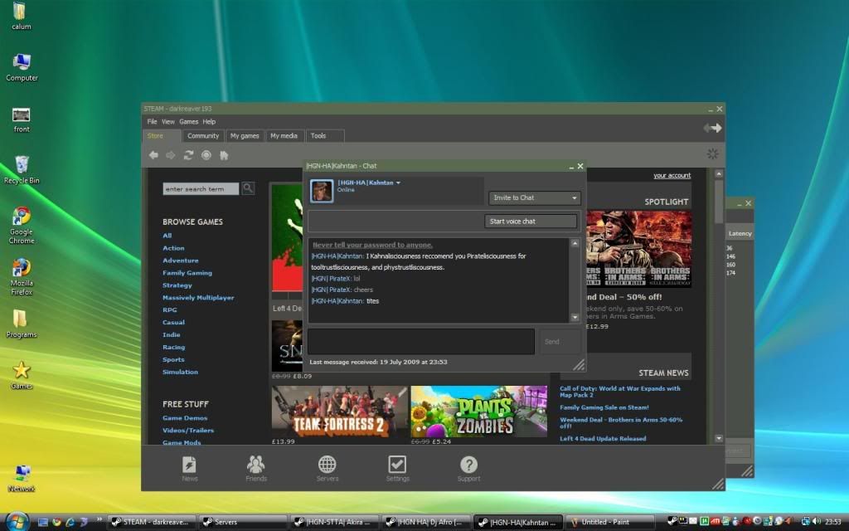Open your account link

[672, 176]
